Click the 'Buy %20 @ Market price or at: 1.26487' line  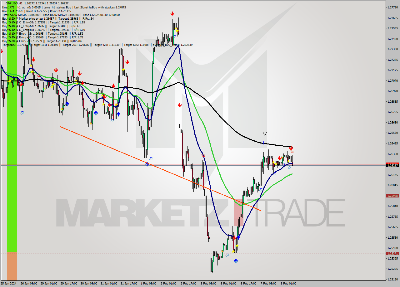pos(29,18)
